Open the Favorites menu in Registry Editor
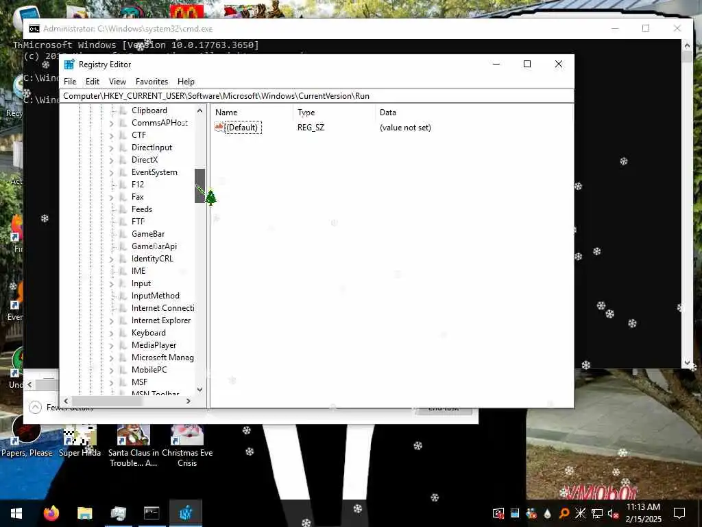Screen dimensions: 702x527 click(152, 82)
